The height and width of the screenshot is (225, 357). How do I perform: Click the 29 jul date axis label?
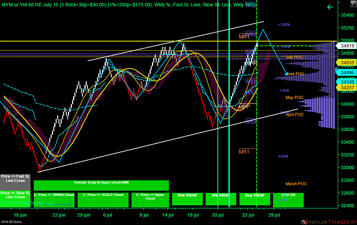click(x=274, y=215)
